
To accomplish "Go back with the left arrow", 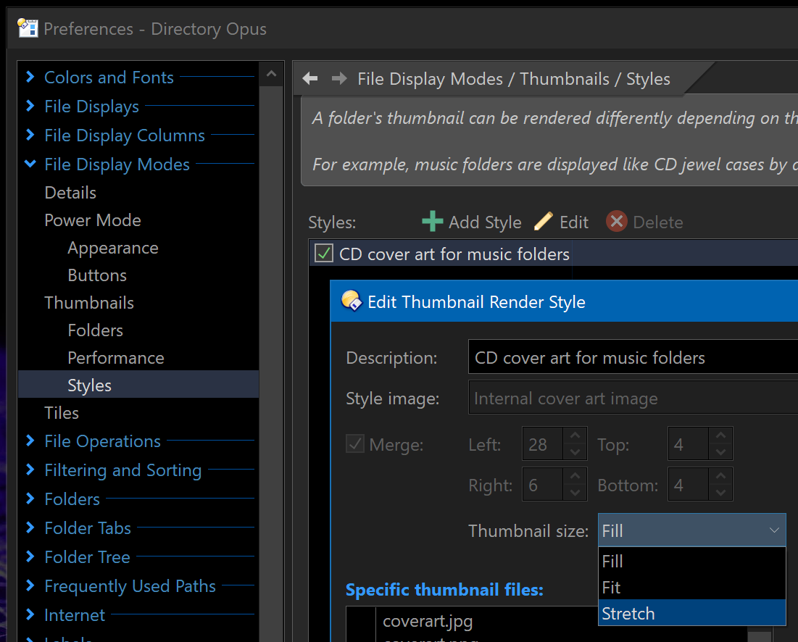I will point(310,78).
